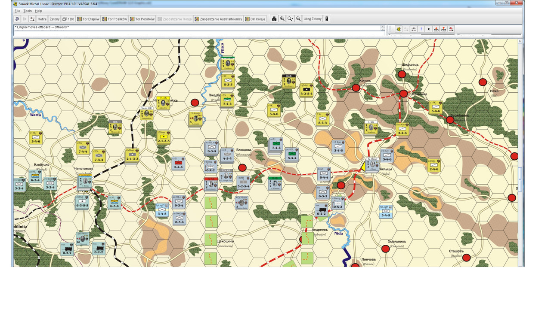The height and width of the screenshot is (328, 551).
Task: Select the K. Hauer cavalry corps counter
Action: pos(373,164)
